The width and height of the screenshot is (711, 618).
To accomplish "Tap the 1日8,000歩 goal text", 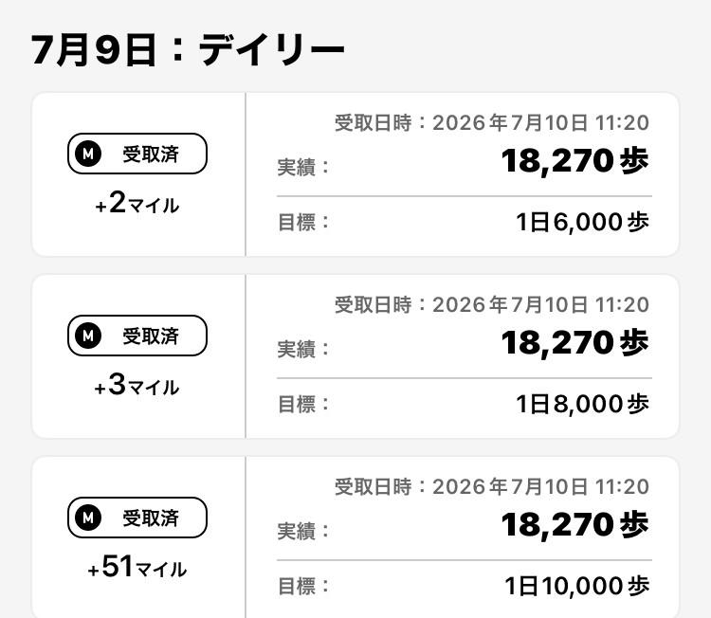I will pos(582,404).
